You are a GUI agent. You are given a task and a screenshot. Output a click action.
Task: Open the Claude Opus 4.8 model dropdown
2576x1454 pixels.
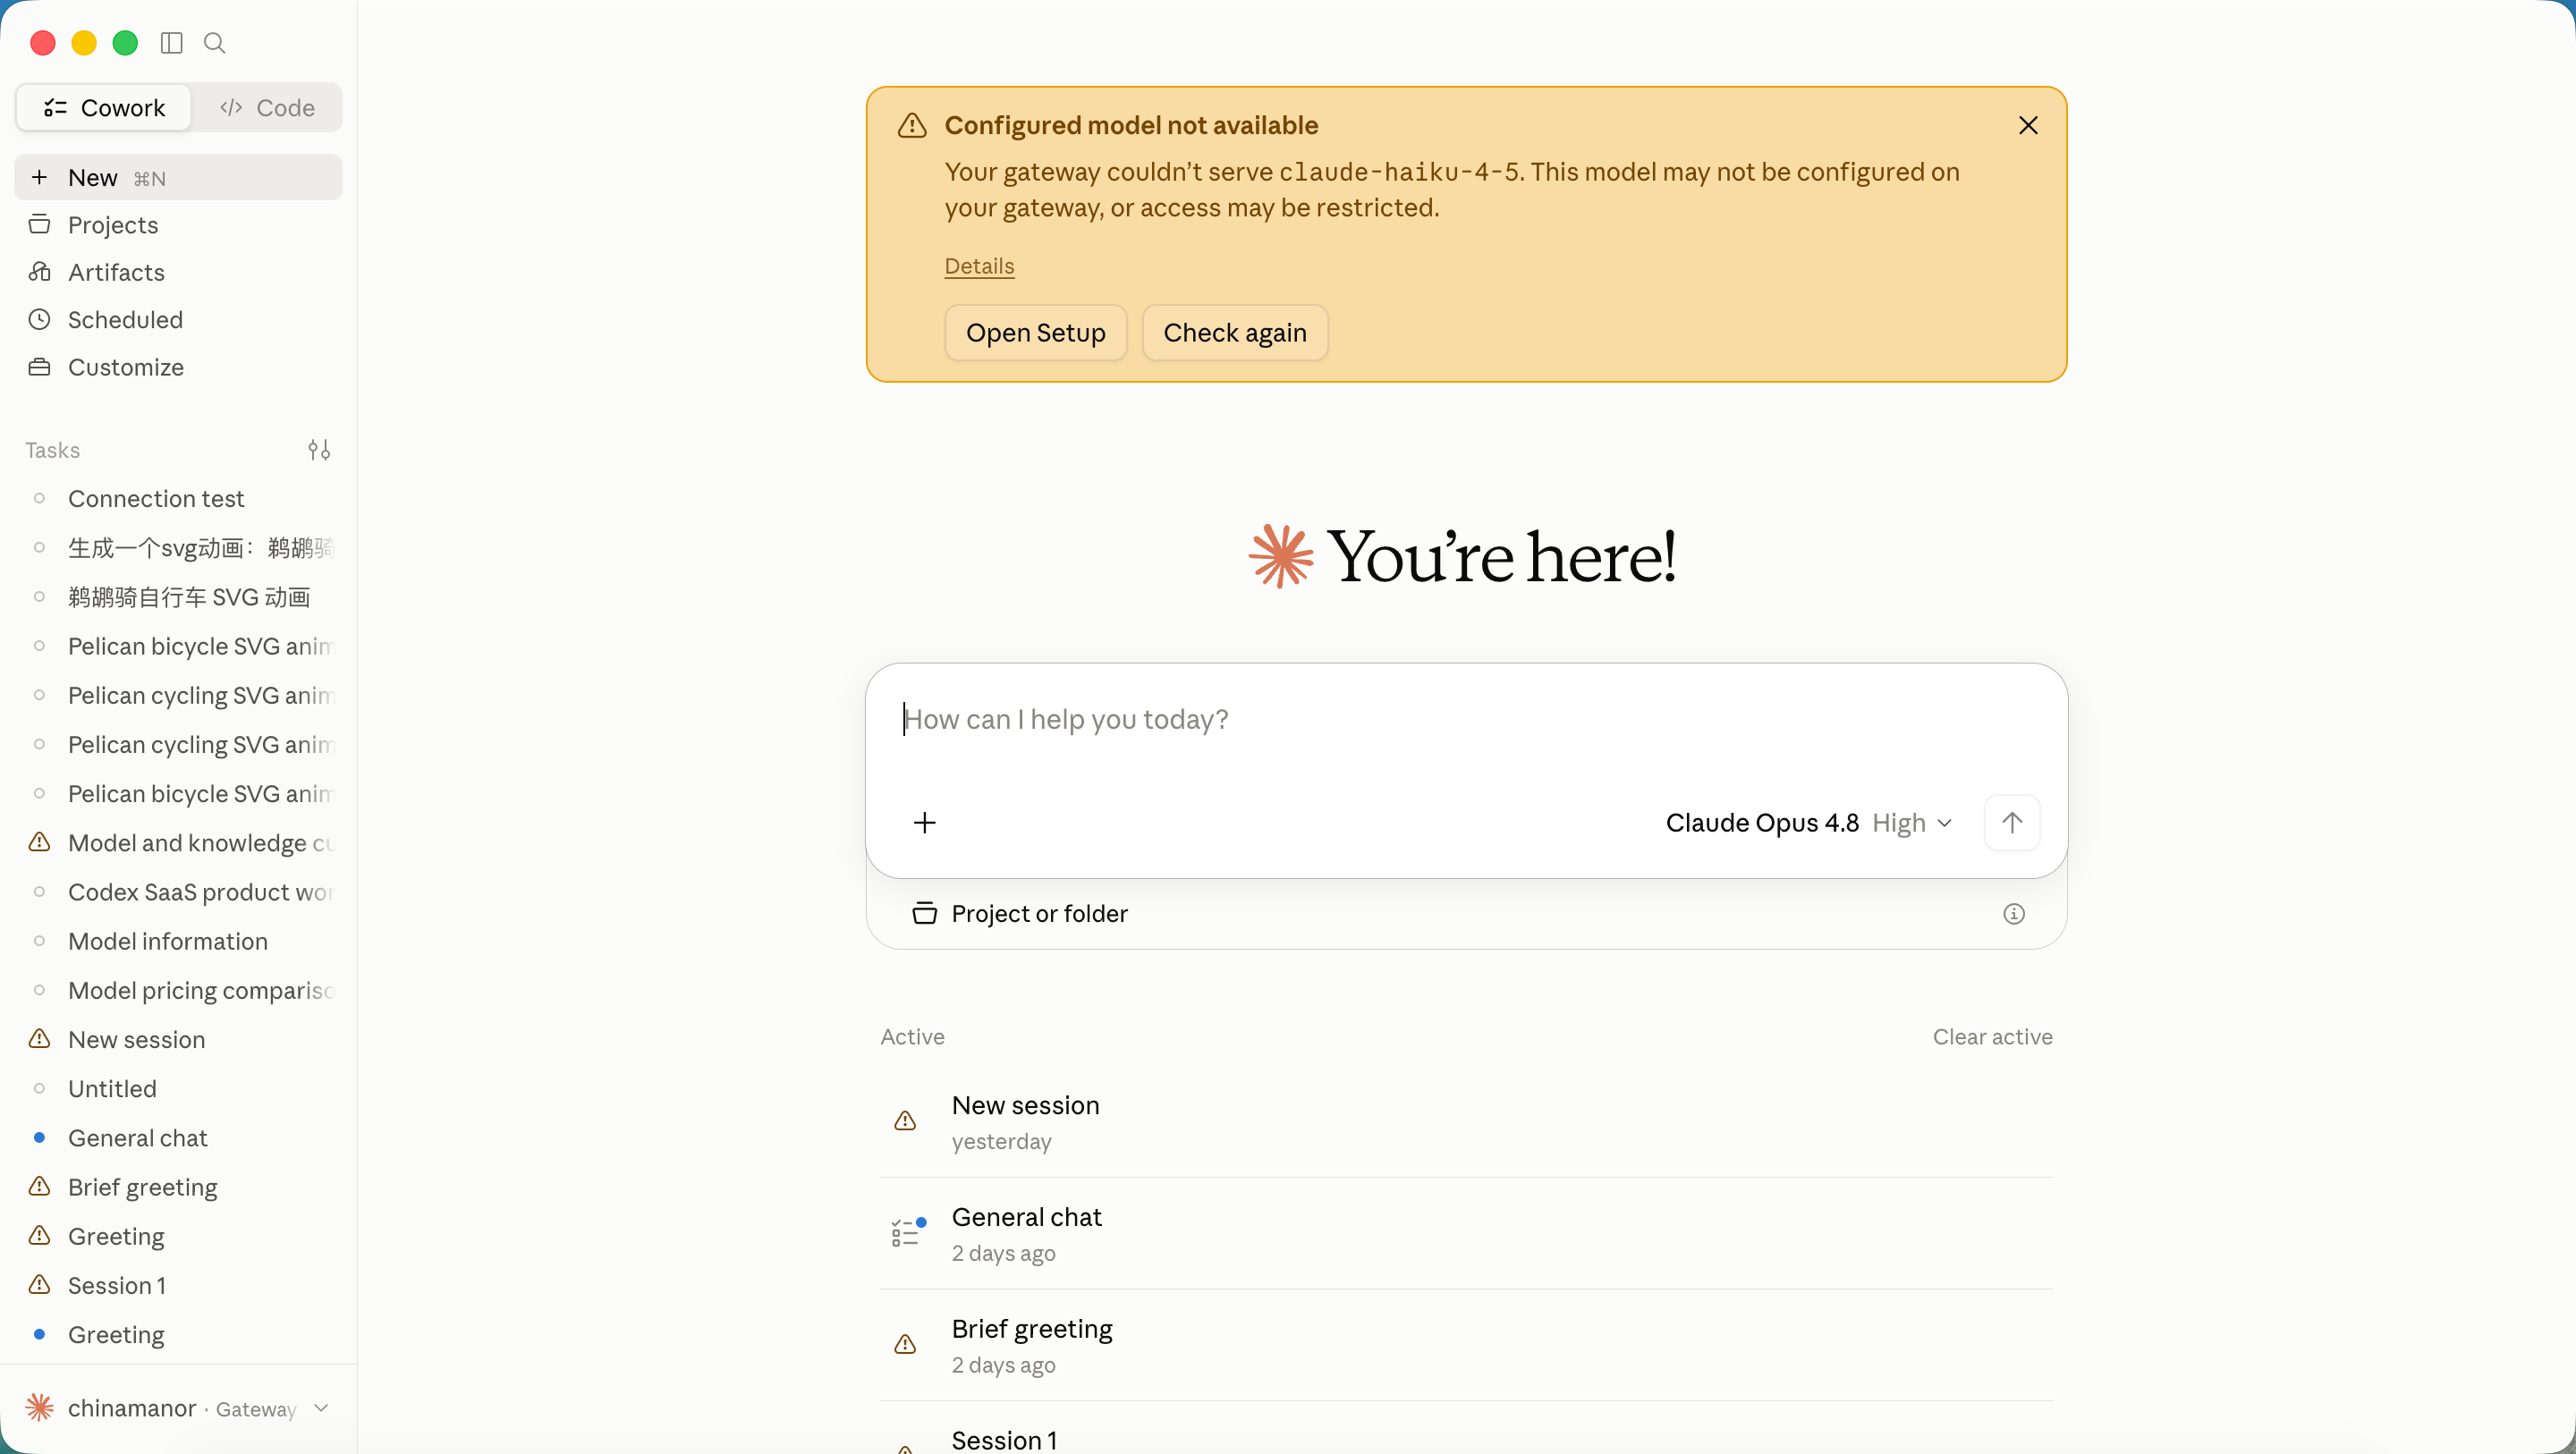pos(1809,823)
